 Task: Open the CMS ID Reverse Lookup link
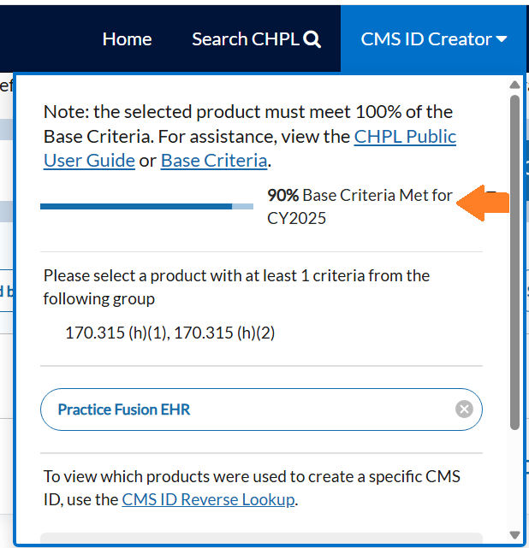(x=209, y=499)
